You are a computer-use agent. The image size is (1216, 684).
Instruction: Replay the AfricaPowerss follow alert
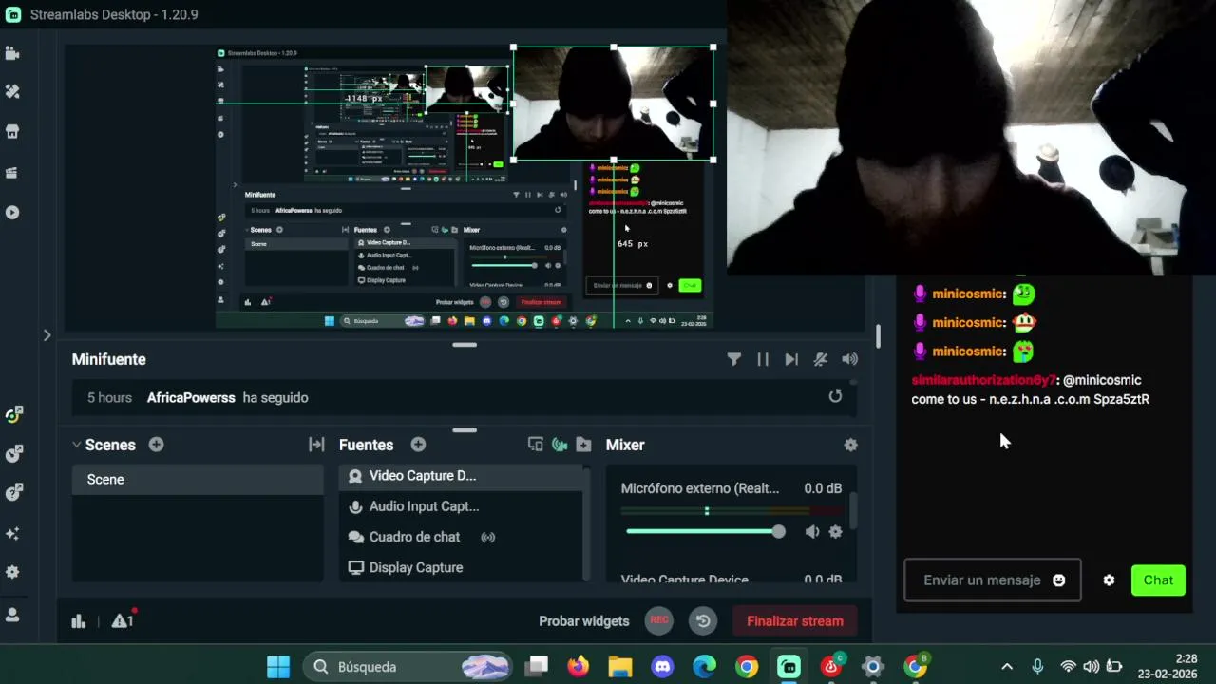click(835, 396)
